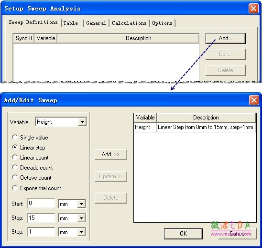The height and width of the screenshot is (248, 262).
Task: Select the Height row in the sweep list
Action: 195,127
